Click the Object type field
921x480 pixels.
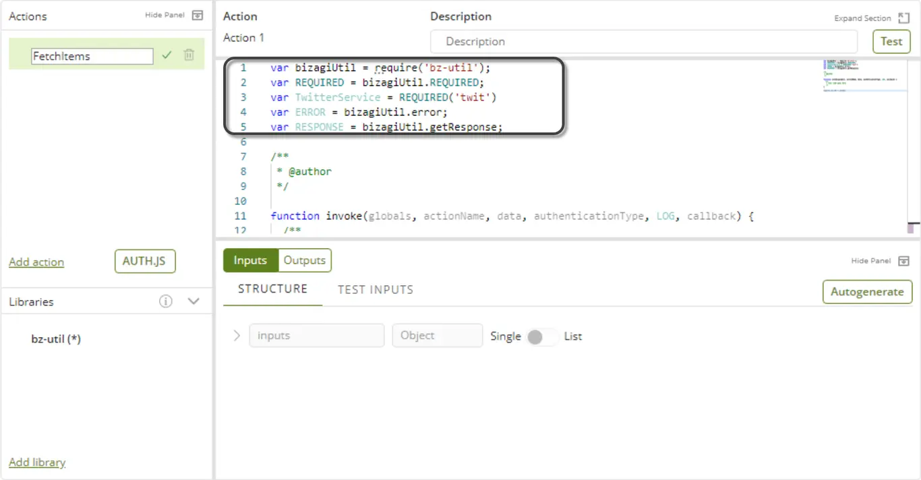pos(438,336)
